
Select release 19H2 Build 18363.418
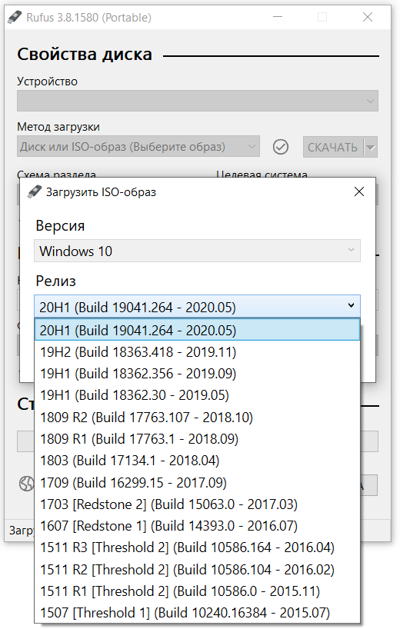coord(197,352)
